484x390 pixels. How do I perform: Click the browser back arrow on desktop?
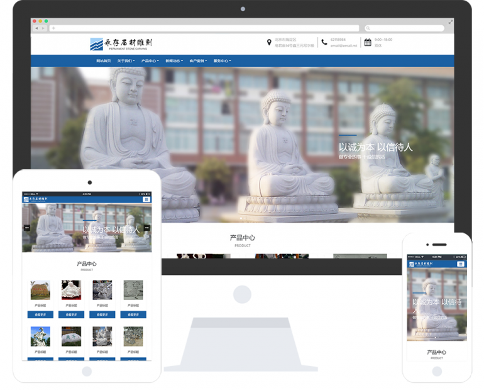tap(36, 28)
